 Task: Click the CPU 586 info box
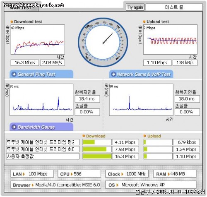(79, 174)
